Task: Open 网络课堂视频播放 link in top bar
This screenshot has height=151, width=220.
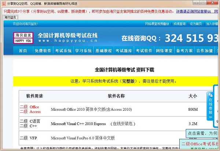Action: (157, 24)
